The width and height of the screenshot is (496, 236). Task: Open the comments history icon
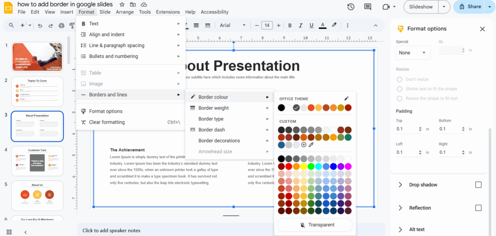point(368,7)
